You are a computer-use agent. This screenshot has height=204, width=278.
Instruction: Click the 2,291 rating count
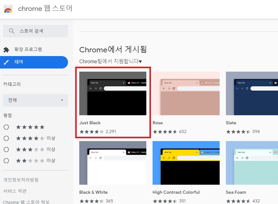point(111,132)
